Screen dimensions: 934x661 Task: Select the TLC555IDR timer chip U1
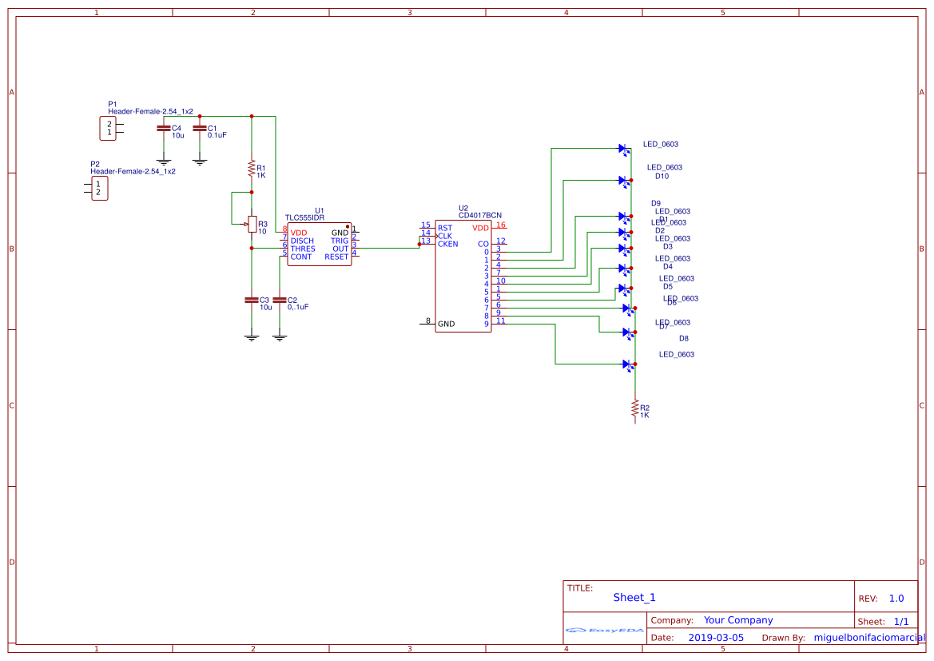[x=319, y=245]
